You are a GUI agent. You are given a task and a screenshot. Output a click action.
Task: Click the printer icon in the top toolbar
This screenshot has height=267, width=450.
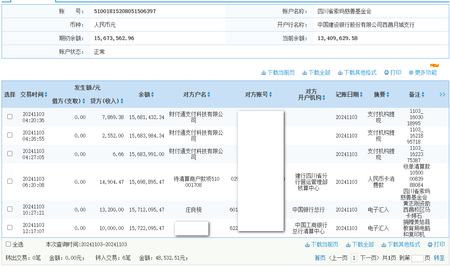[x=386, y=73]
